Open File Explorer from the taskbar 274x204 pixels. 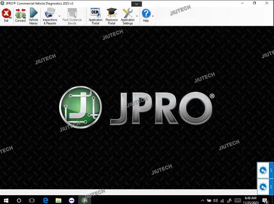(x=58, y=200)
